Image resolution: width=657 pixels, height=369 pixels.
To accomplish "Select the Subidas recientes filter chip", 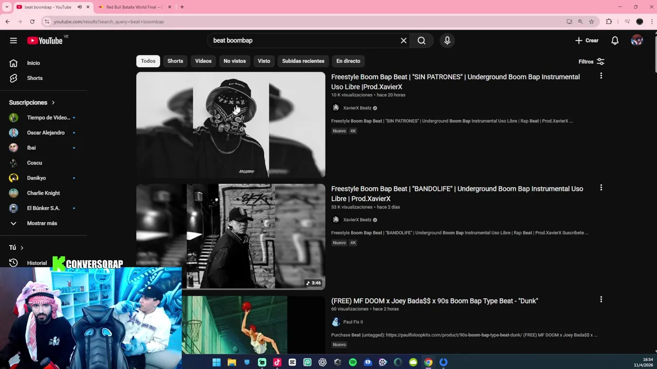I will 303,61.
